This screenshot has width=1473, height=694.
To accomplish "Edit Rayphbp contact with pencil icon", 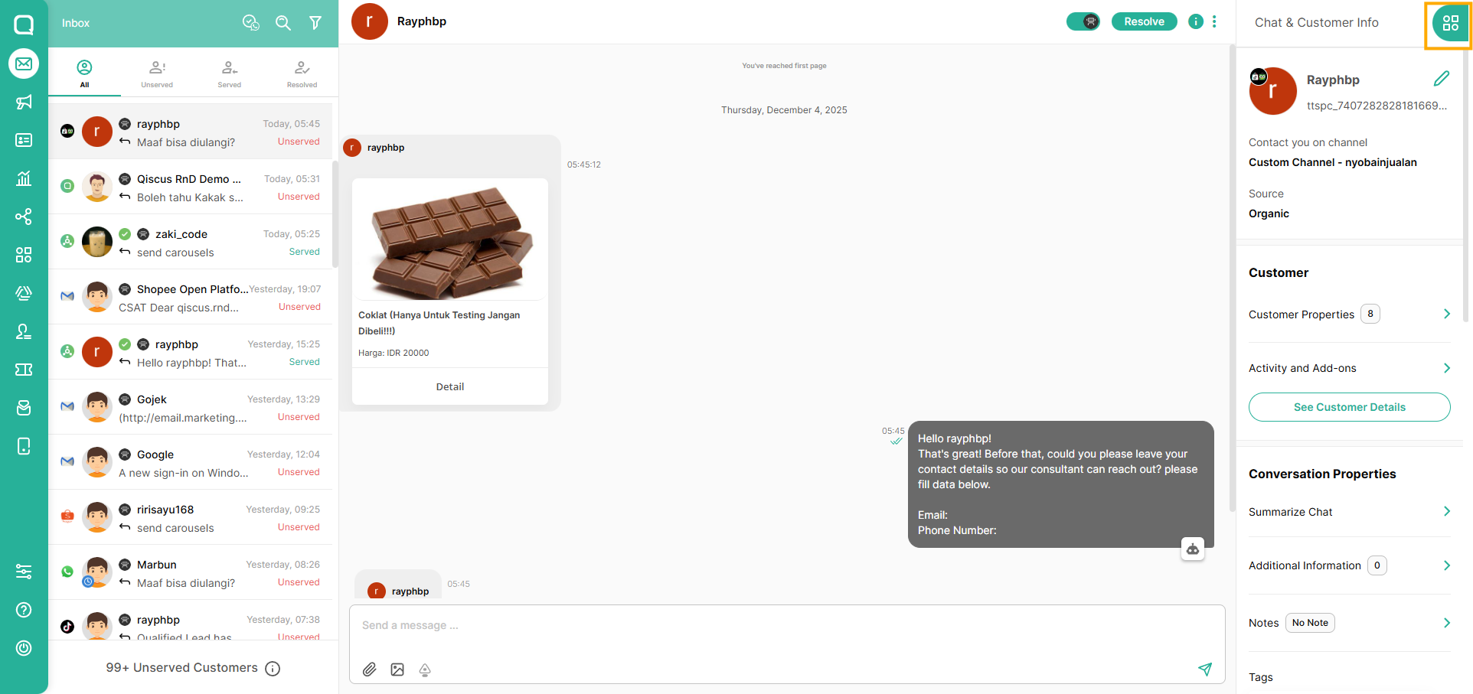I will click(x=1442, y=78).
